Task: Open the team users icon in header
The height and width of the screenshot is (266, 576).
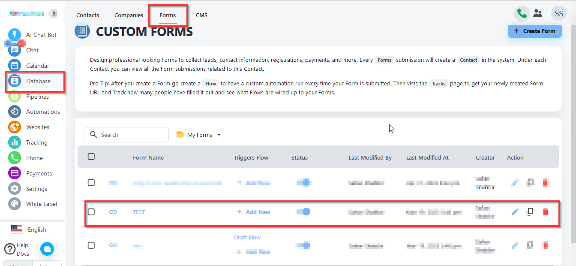Action: (537, 14)
